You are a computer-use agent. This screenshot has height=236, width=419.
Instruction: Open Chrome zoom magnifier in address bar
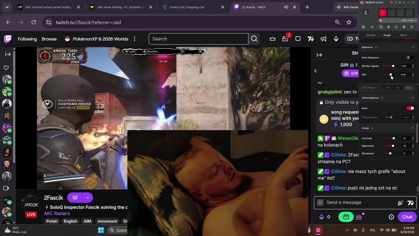(x=337, y=22)
